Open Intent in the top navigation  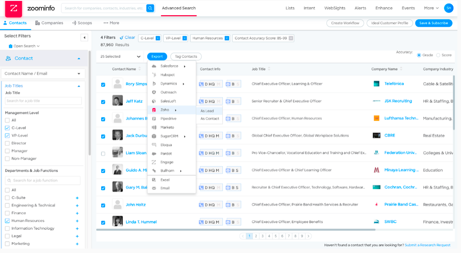coord(309,8)
